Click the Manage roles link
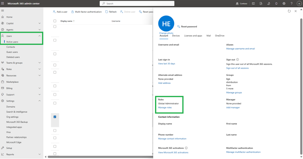Viewport: 303px width, 159px height. pos(165,108)
